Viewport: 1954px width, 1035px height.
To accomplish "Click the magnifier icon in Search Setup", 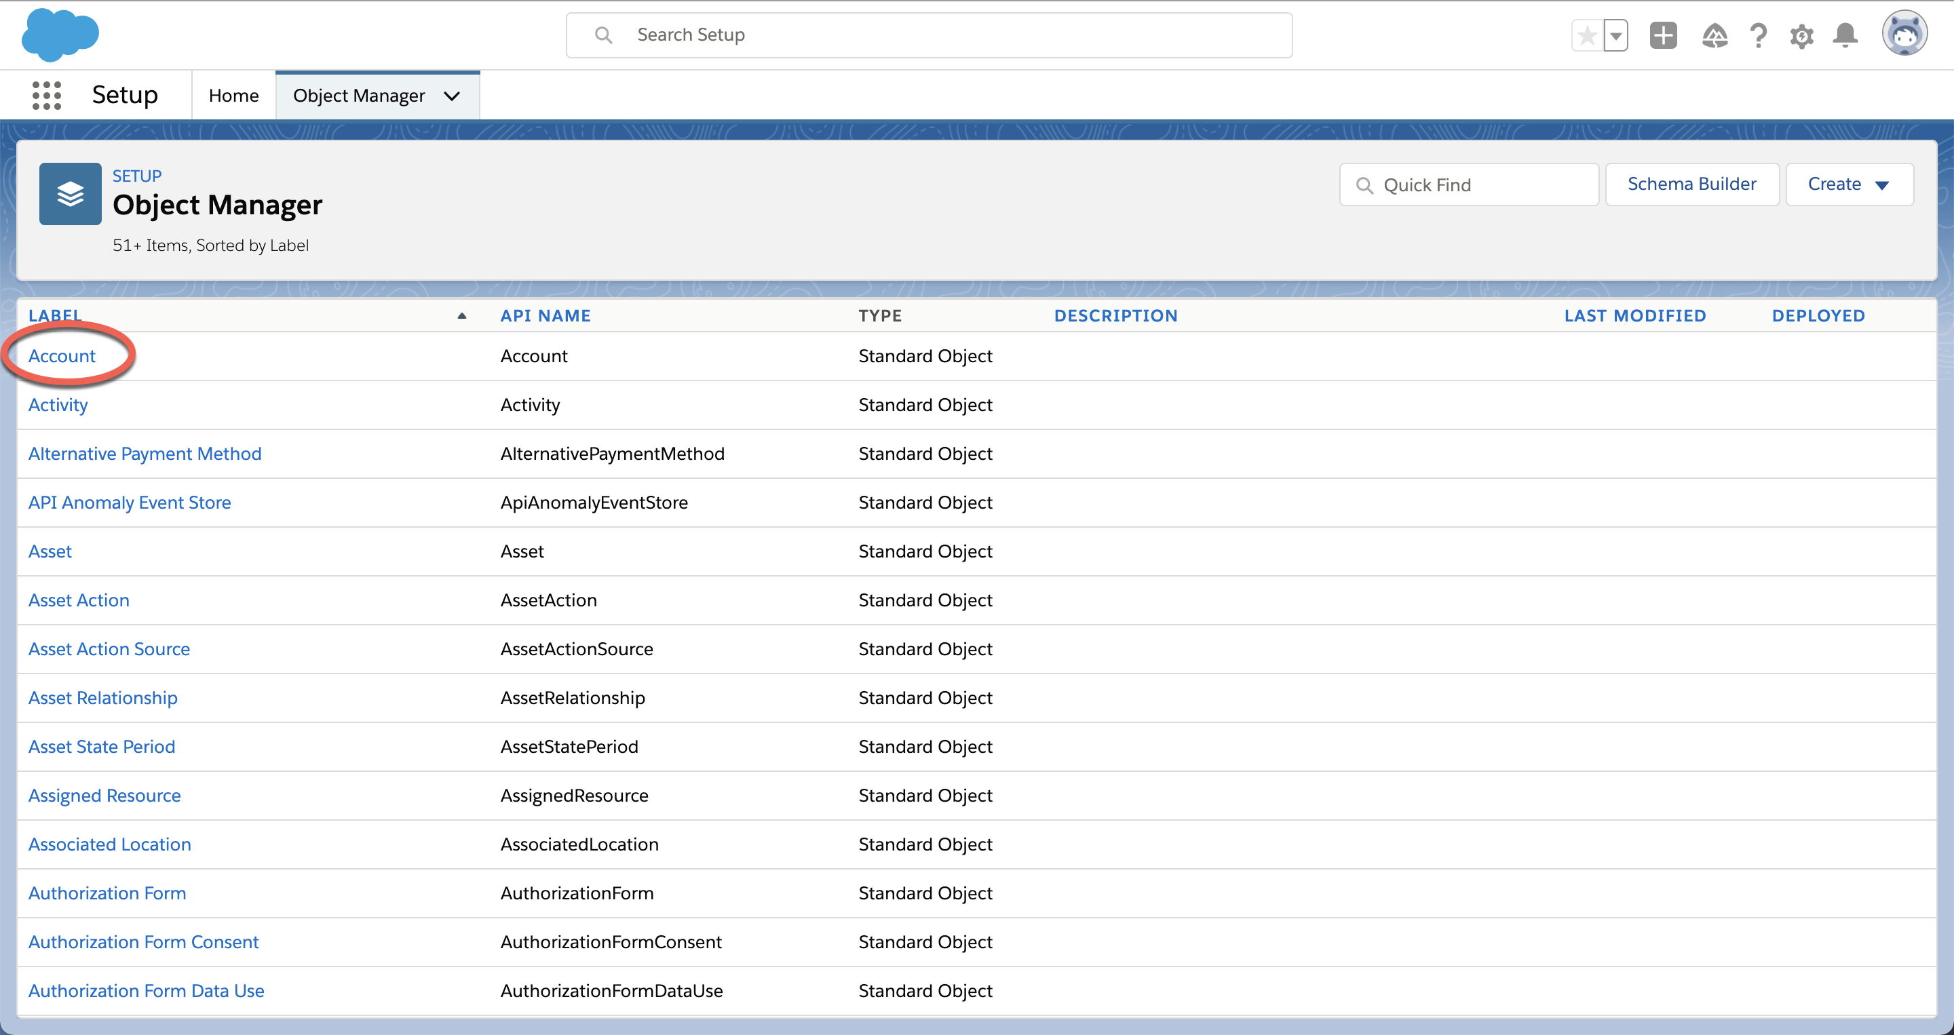I will 603,35.
